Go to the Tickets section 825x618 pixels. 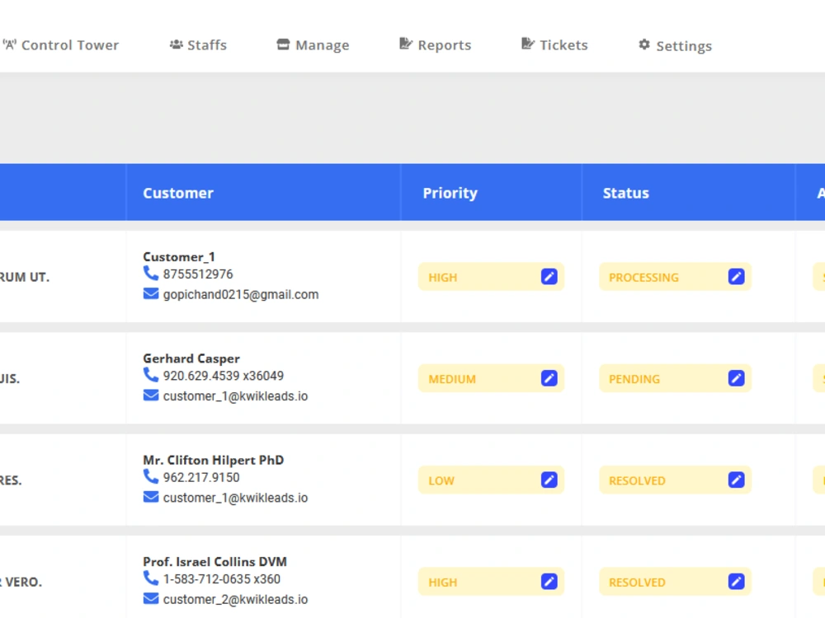[554, 45]
